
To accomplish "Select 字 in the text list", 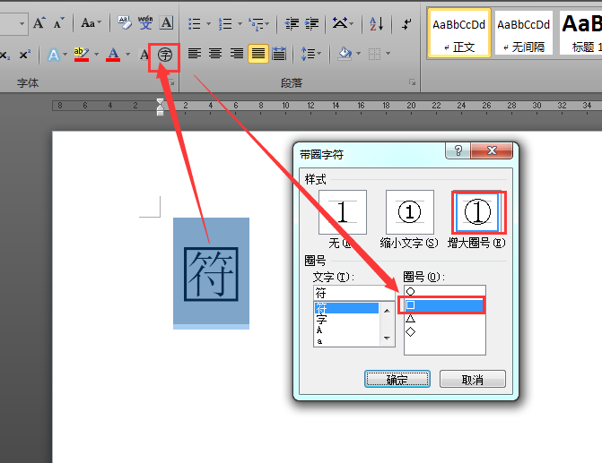I will pyautogui.click(x=346, y=320).
